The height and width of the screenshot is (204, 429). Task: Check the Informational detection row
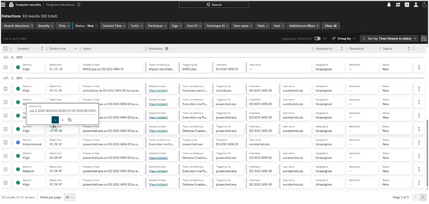pos(5,143)
